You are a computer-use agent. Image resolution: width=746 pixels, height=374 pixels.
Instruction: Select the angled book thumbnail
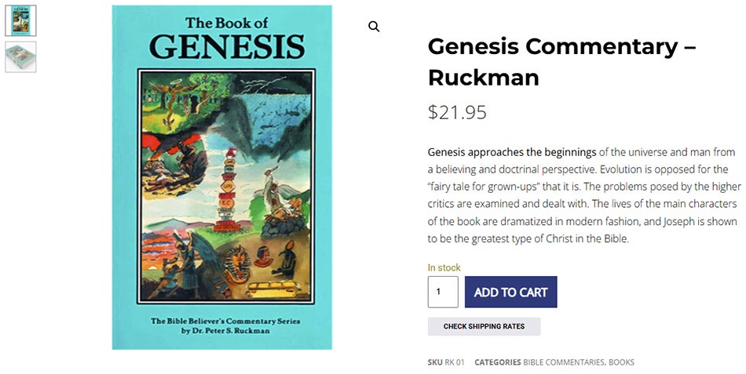[20, 56]
